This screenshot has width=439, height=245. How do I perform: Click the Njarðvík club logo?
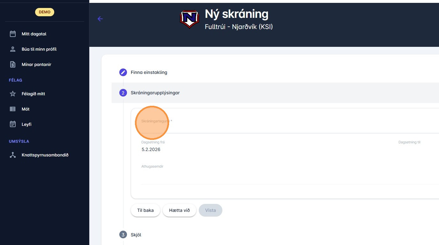point(190,19)
